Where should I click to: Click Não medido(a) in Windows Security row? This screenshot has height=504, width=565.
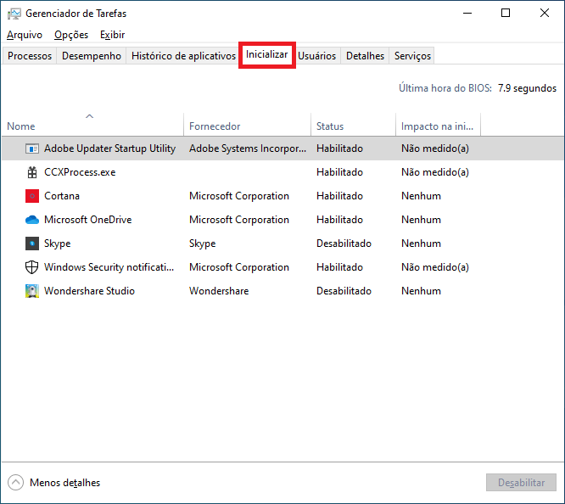435,267
